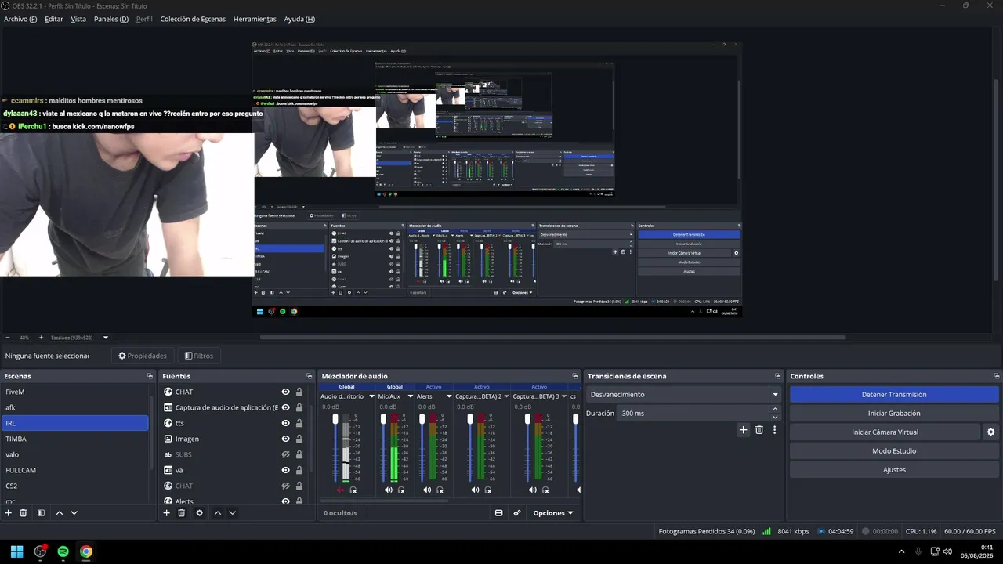Expand Mic/Aux channel menu arrow

410,396
